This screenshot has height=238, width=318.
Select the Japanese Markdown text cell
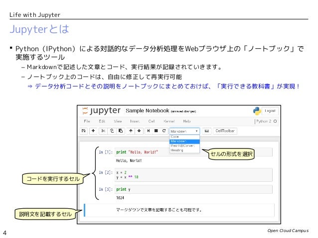(x=179, y=210)
